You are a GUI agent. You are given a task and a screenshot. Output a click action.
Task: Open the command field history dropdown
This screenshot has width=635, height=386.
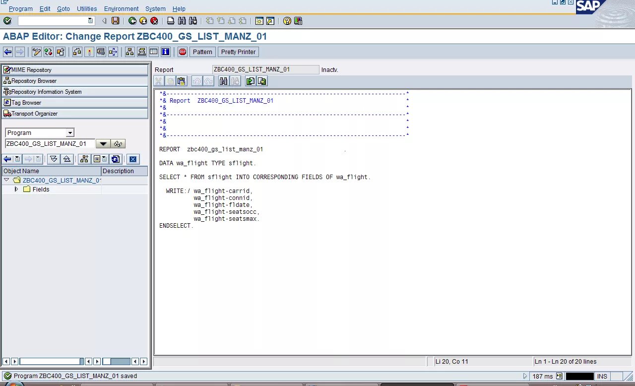[90, 21]
